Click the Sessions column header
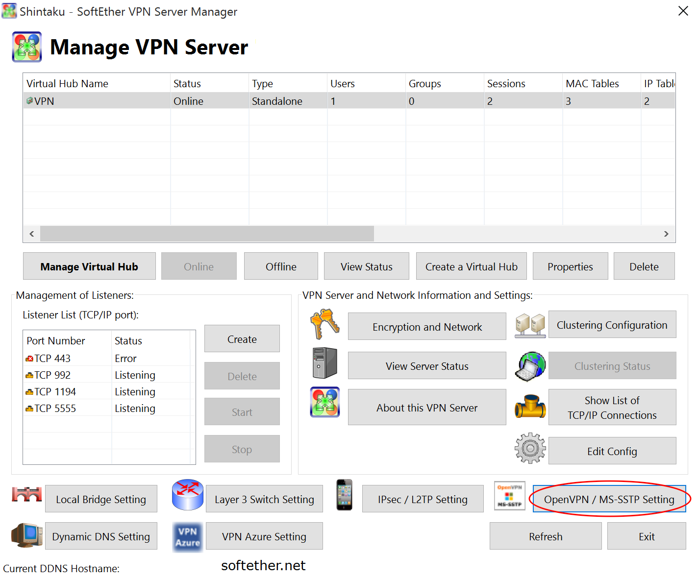The width and height of the screenshot is (698, 579). tap(523, 83)
